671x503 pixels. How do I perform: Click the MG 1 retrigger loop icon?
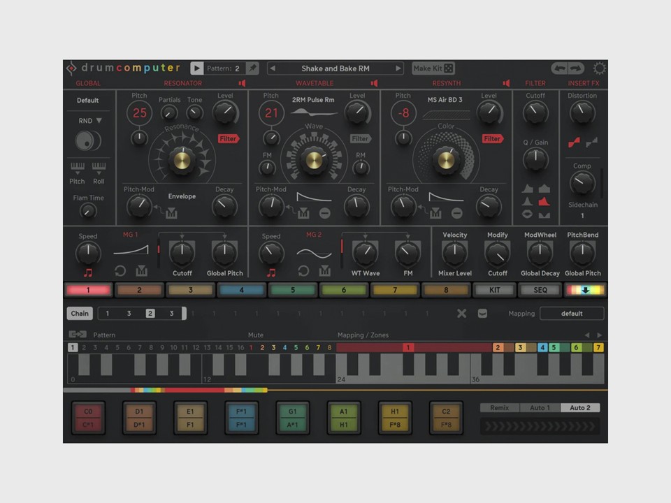[x=120, y=271]
